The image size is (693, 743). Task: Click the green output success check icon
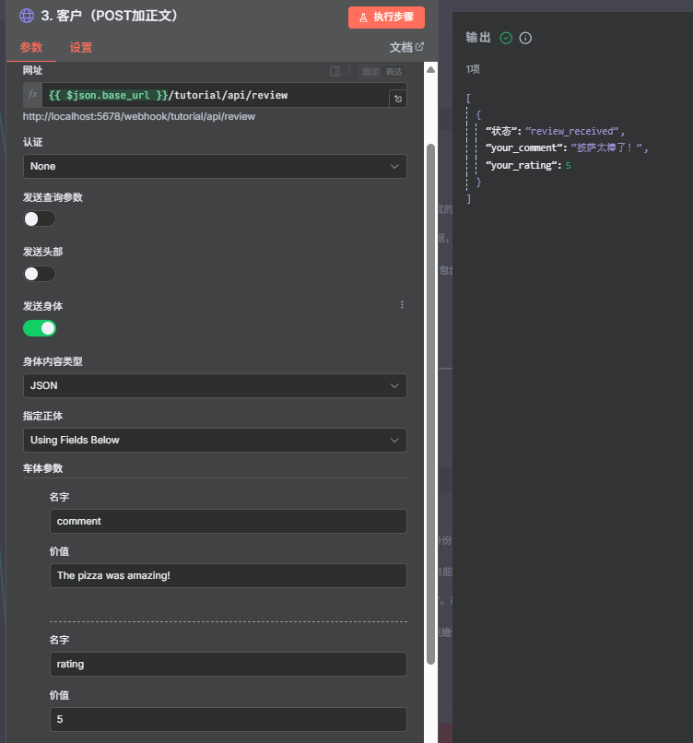[506, 38]
